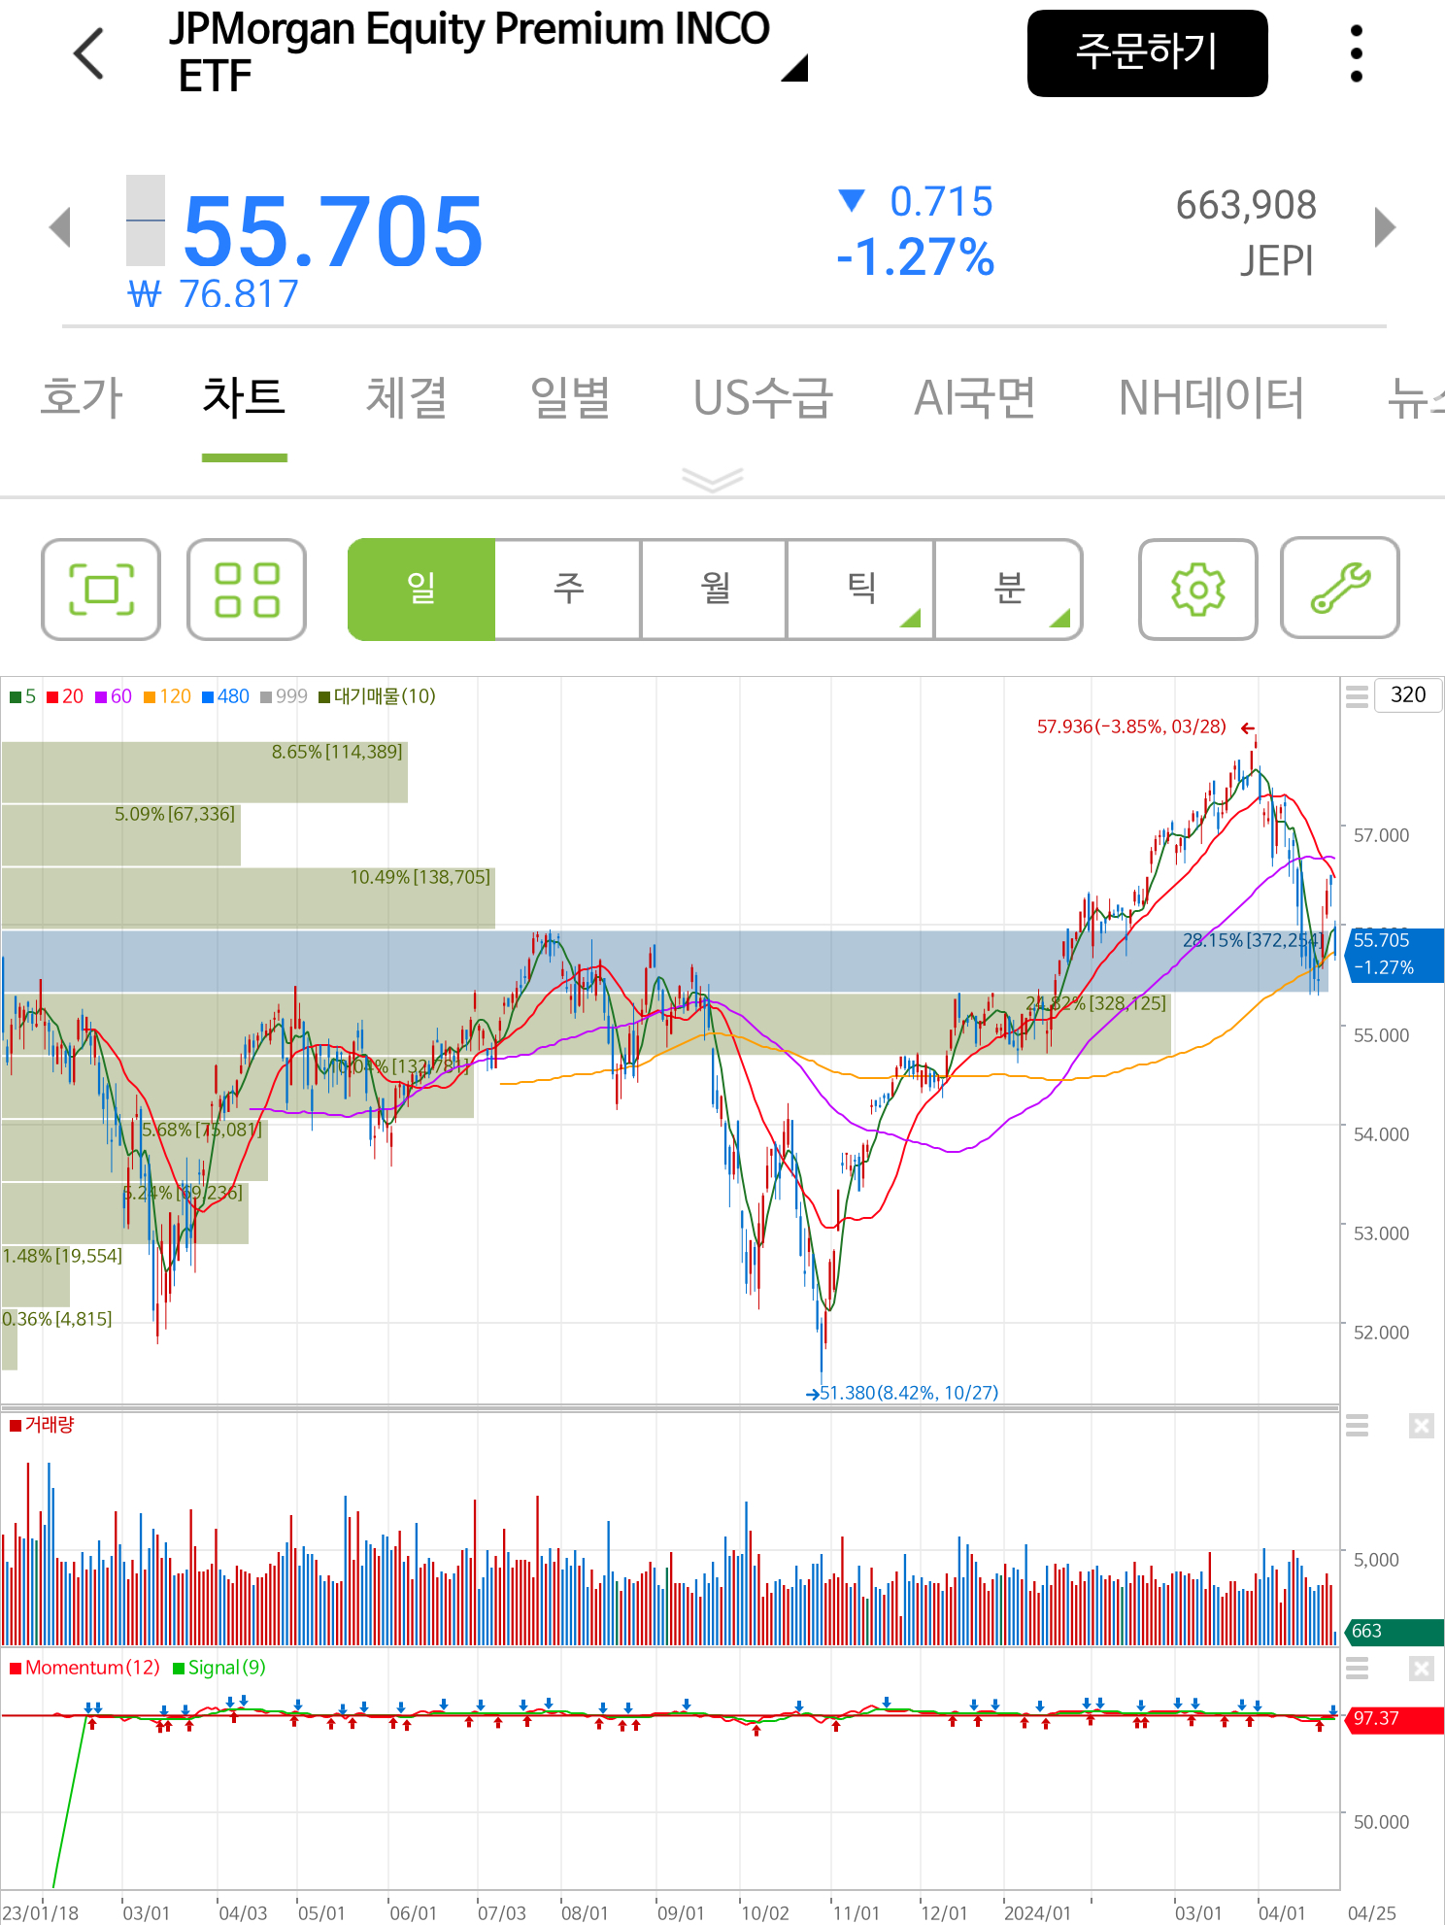Select monthly chart period 월
Image resolution: width=1445 pixels, height=1925 pixels.
pos(715,590)
